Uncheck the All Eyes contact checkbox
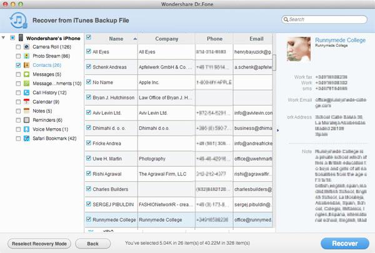Screen dimensions: 375x253 (89, 51)
